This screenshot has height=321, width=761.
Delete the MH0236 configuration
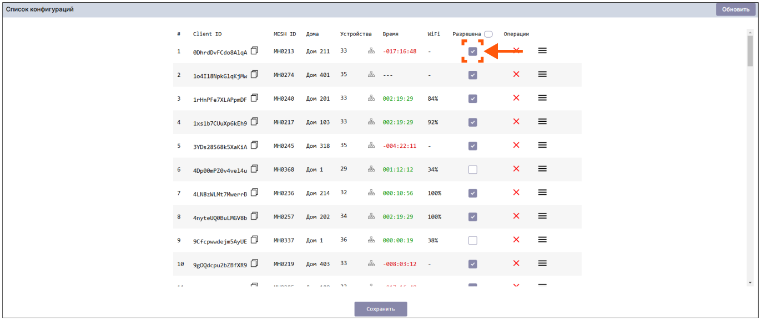(x=516, y=193)
